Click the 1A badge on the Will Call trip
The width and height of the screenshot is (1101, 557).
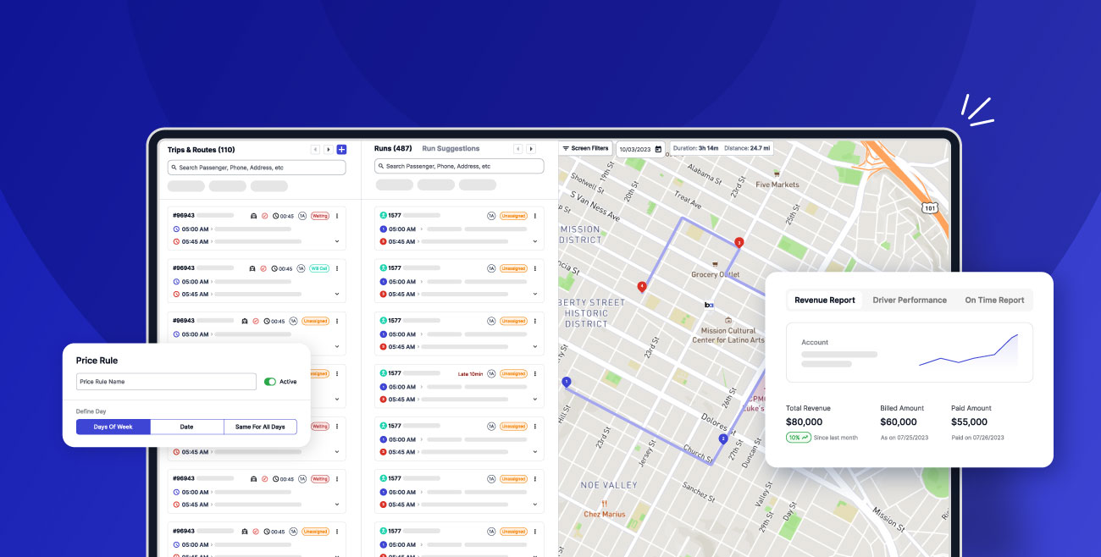tap(302, 268)
